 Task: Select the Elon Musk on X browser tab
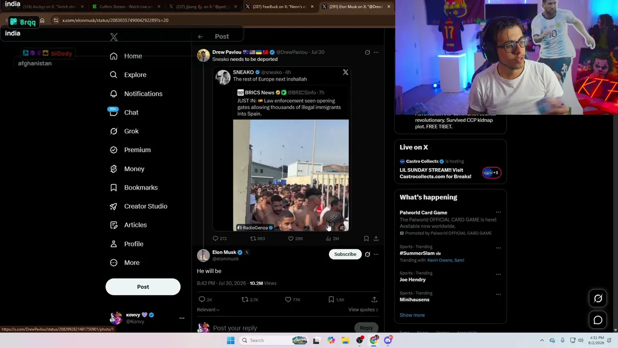coord(356,7)
